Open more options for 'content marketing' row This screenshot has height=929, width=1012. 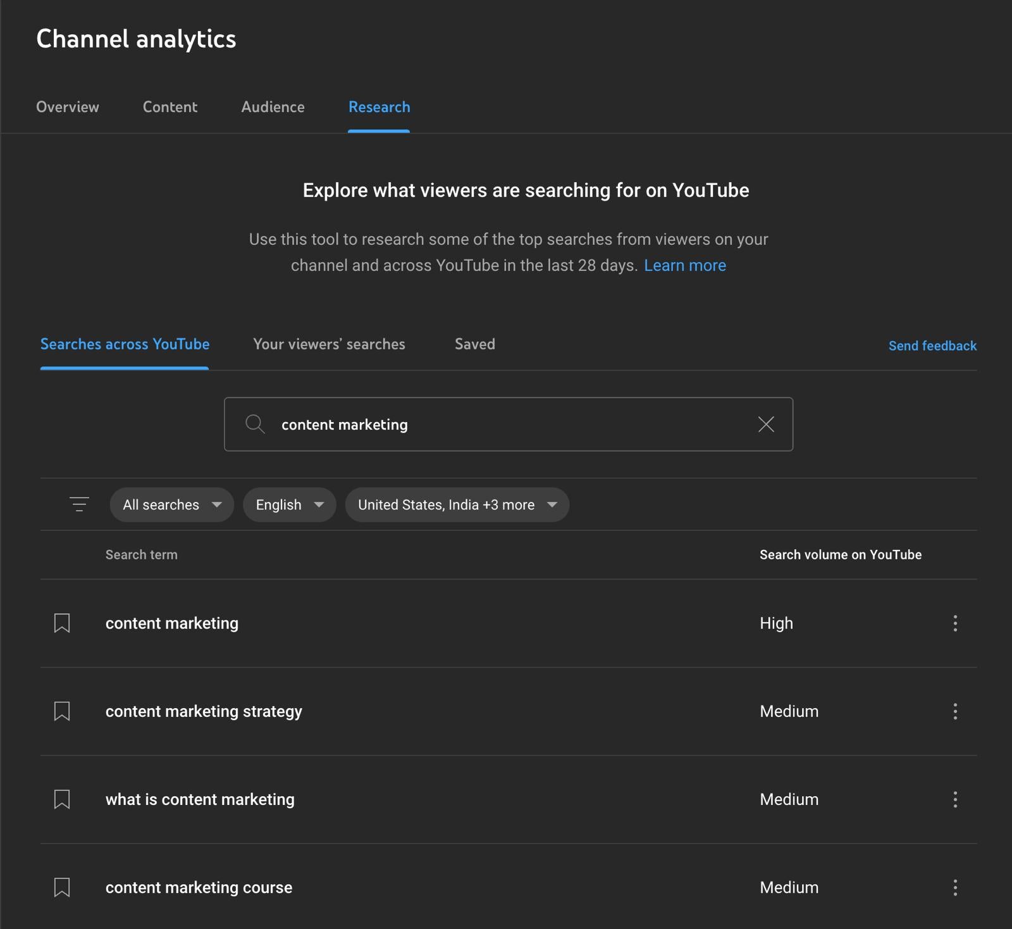(x=955, y=623)
